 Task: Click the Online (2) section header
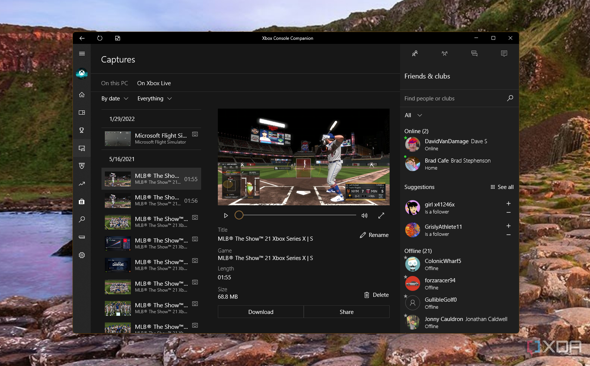416,131
